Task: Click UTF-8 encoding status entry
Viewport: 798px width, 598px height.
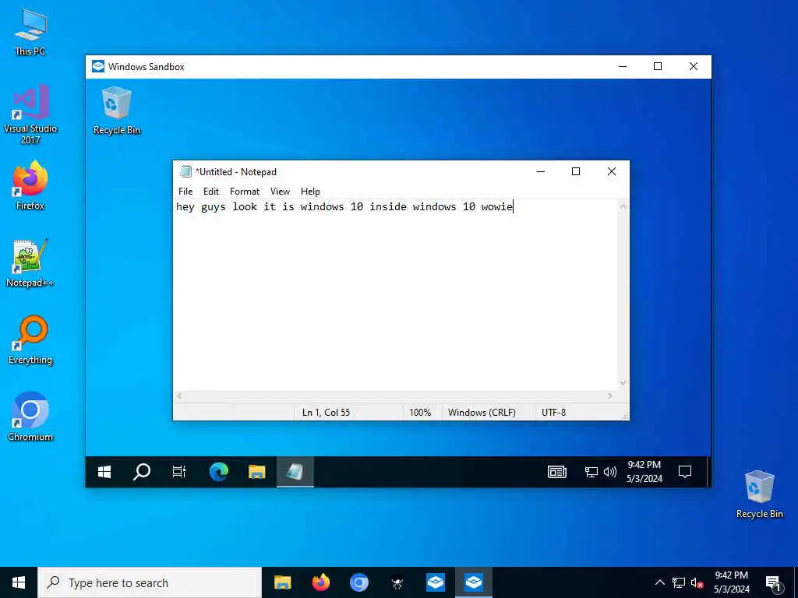Action: pos(554,413)
